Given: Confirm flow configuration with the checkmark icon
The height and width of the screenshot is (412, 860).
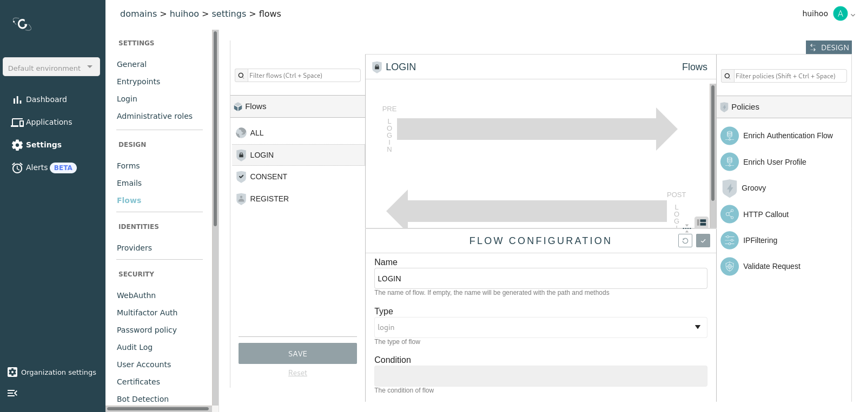Looking at the screenshot, I should pyautogui.click(x=703, y=241).
